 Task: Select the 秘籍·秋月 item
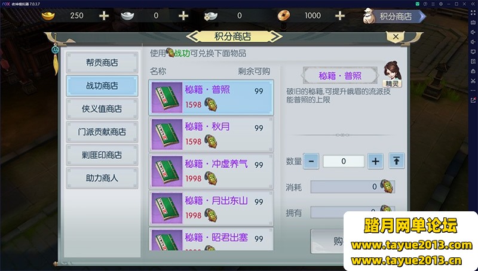pyautogui.click(x=211, y=134)
